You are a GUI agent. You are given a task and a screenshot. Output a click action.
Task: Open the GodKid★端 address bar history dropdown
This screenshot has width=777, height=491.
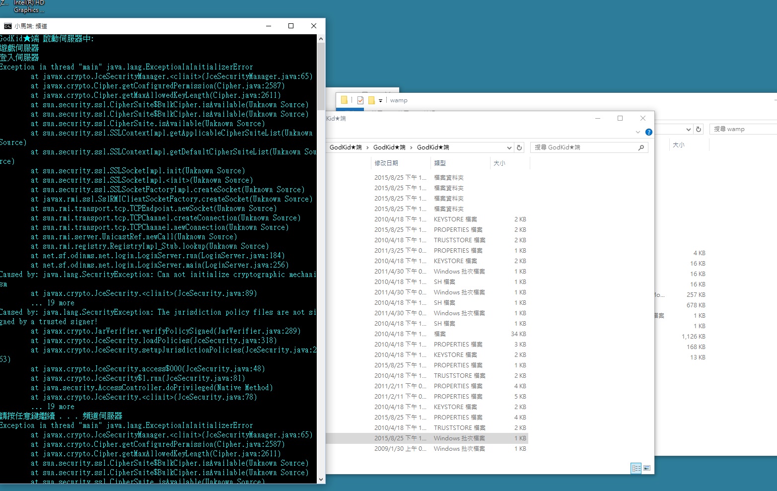pyautogui.click(x=509, y=147)
